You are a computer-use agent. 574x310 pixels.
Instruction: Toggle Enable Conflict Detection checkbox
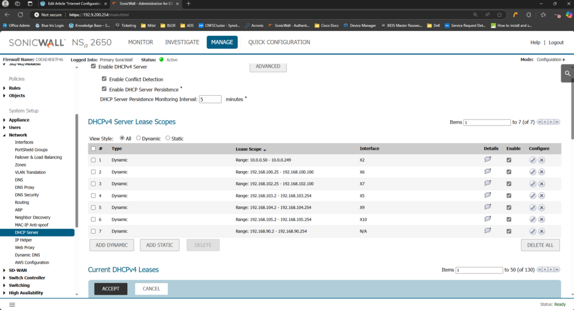(104, 79)
